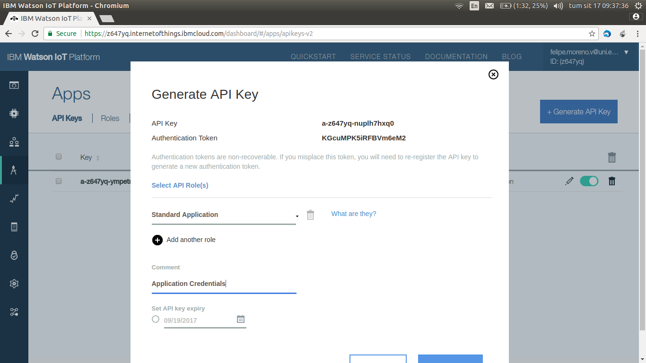
Task: Edit the a-z647yq-ympet key pencil icon
Action: coord(569,181)
